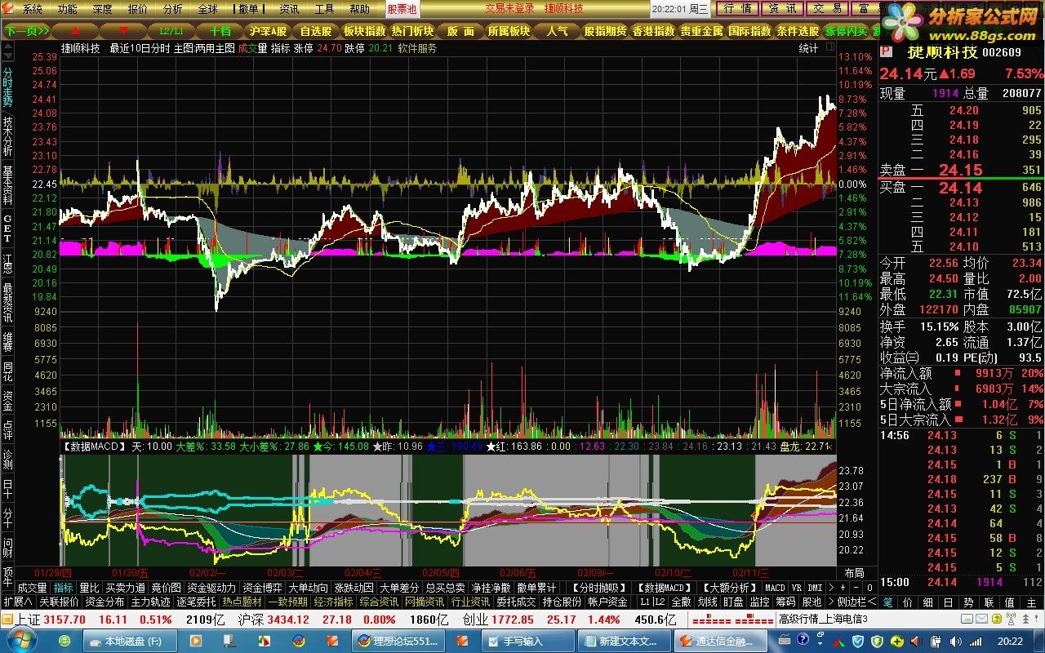The image size is (1045, 653).
Task: Toggle the L2/L1 switch in the toolbar
Action: 171,31
